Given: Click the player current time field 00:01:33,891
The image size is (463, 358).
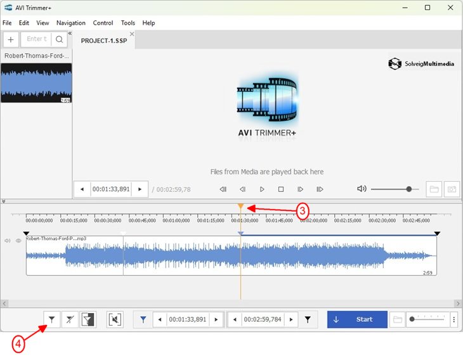Looking at the screenshot, I should tap(111, 189).
